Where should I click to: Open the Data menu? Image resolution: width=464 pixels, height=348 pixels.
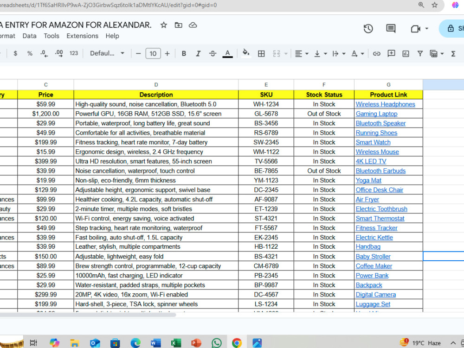pyautogui.click(x=29, y=36)
